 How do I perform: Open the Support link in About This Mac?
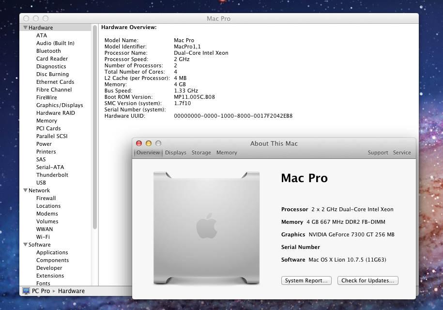point(378,153)
